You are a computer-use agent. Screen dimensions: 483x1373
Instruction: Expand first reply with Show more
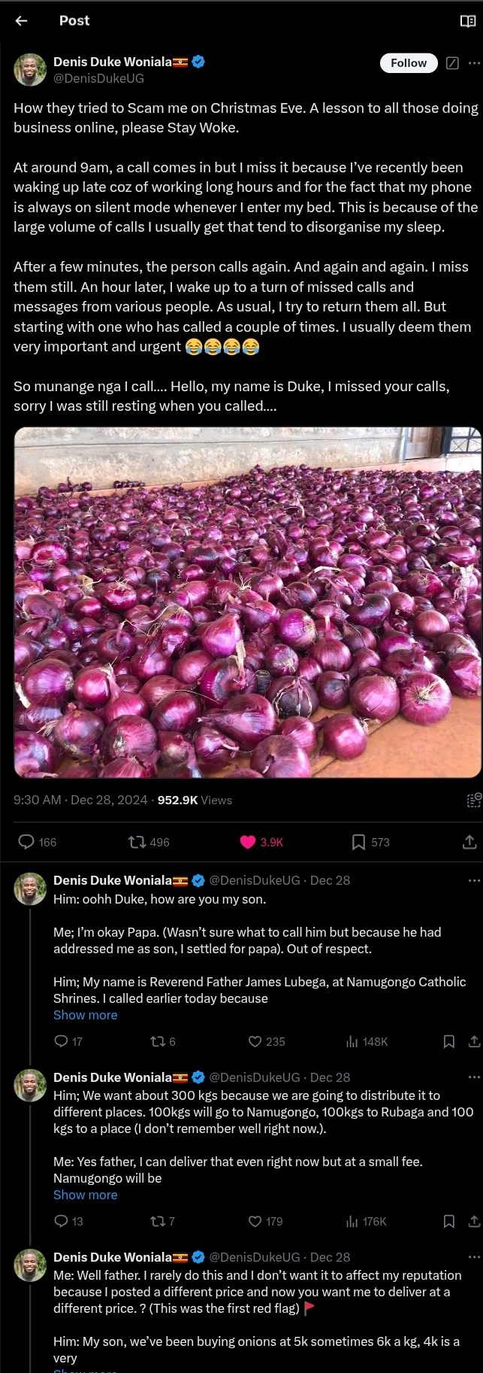point(86,1015)
